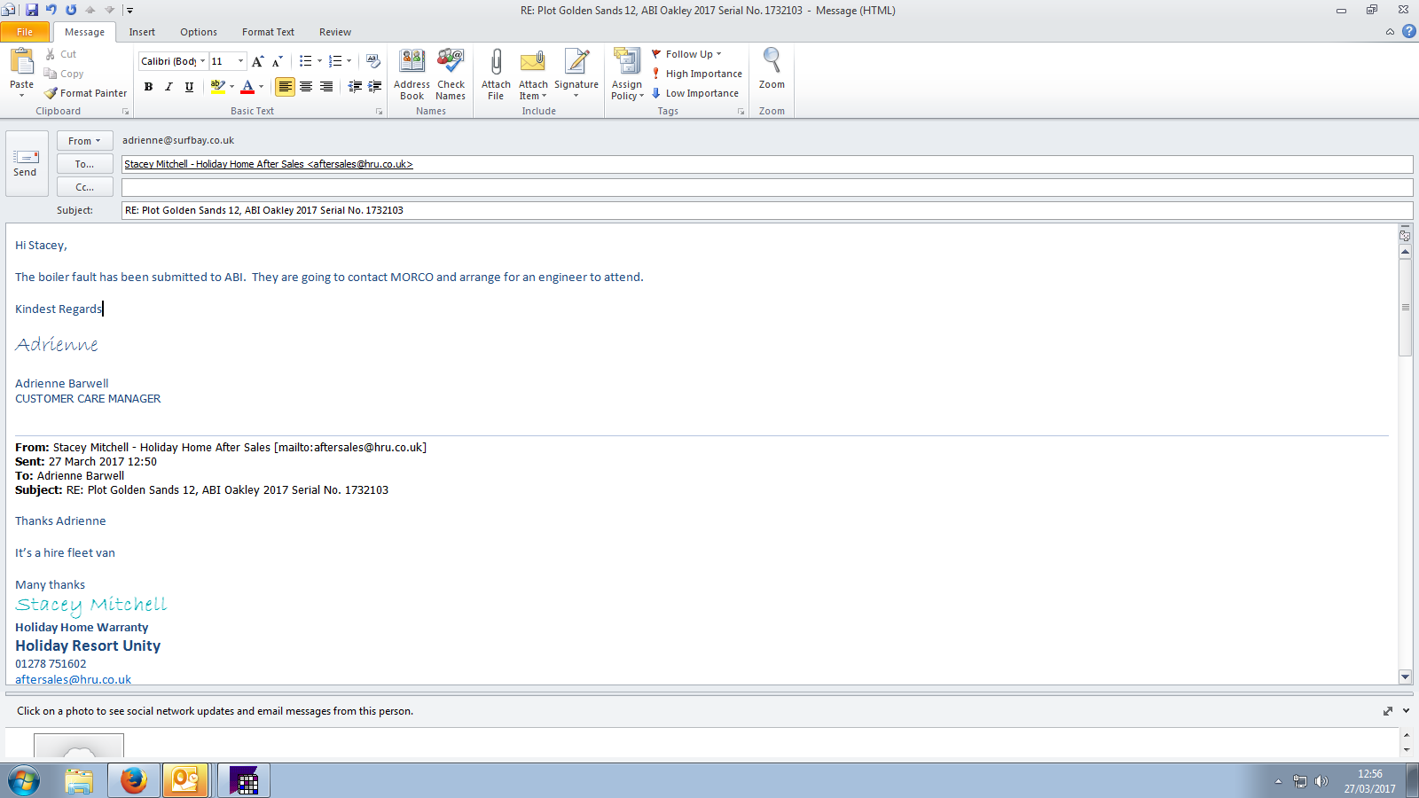Apply the red font color
1419x798 pixels.
(x=247, y=86)
